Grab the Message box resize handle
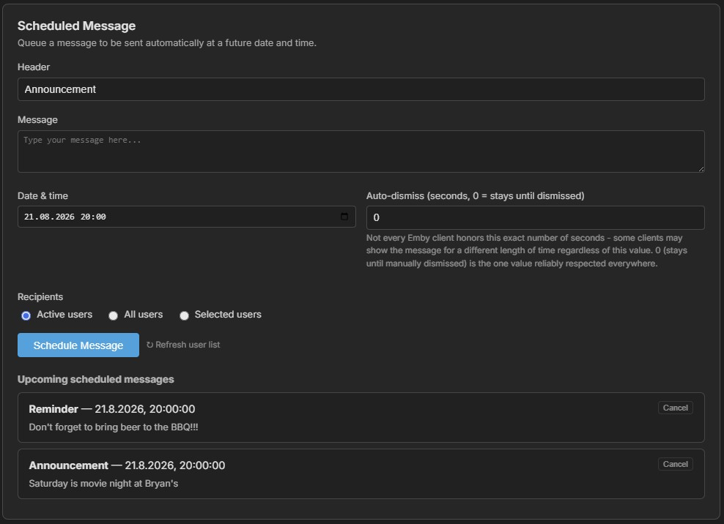 coord(701,169)
